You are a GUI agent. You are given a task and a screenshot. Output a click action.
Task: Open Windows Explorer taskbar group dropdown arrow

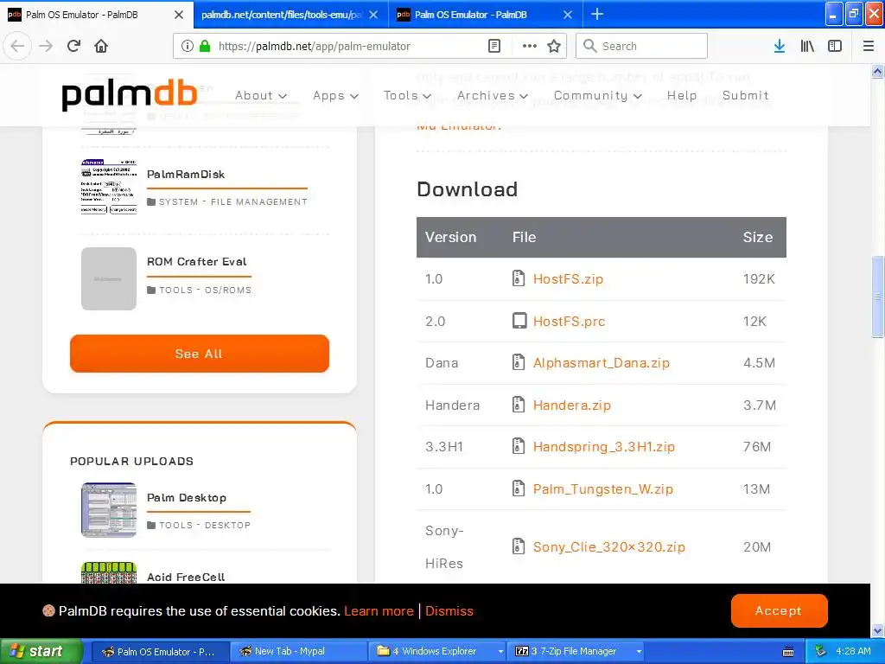click(500, 652)
